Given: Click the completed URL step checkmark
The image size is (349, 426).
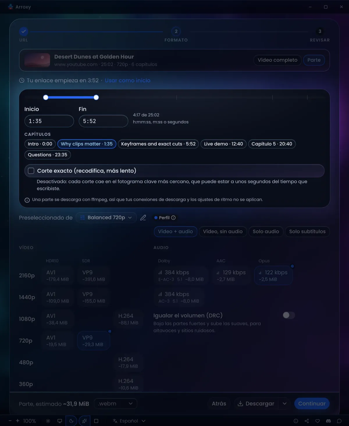Looking at the screenshot, I should tap(24, 31).
